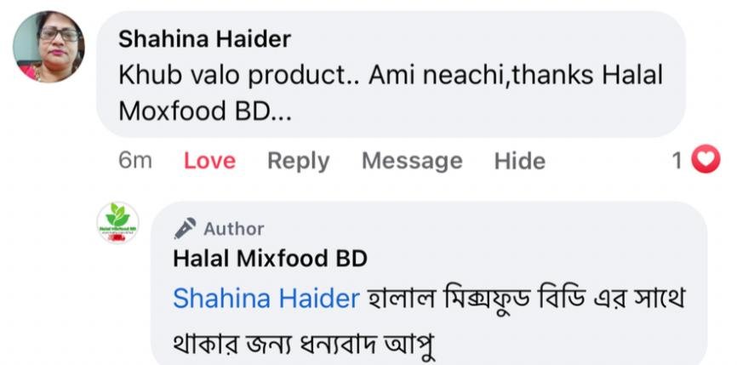Click the Author label on the reply
737x365 pixels.
(233, 228)
